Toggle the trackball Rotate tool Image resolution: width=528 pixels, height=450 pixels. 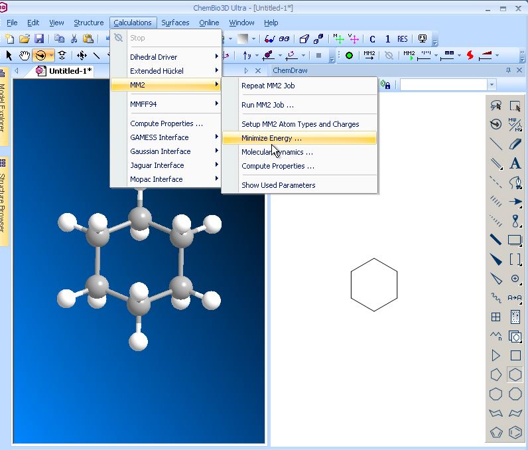point(40,55)
